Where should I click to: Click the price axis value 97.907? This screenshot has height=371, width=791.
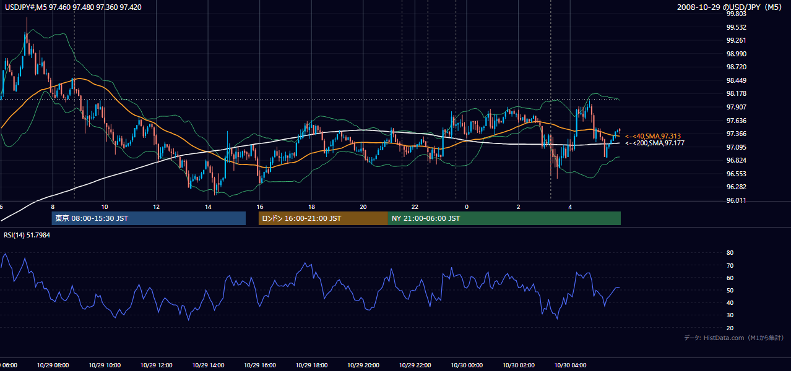[x=736, y=107]
